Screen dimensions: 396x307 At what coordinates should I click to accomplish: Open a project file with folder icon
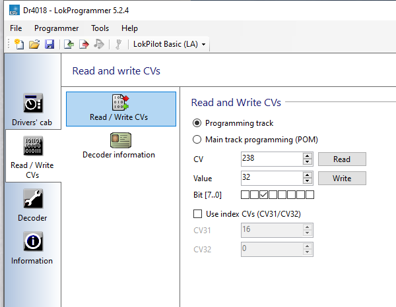[34, 44]
